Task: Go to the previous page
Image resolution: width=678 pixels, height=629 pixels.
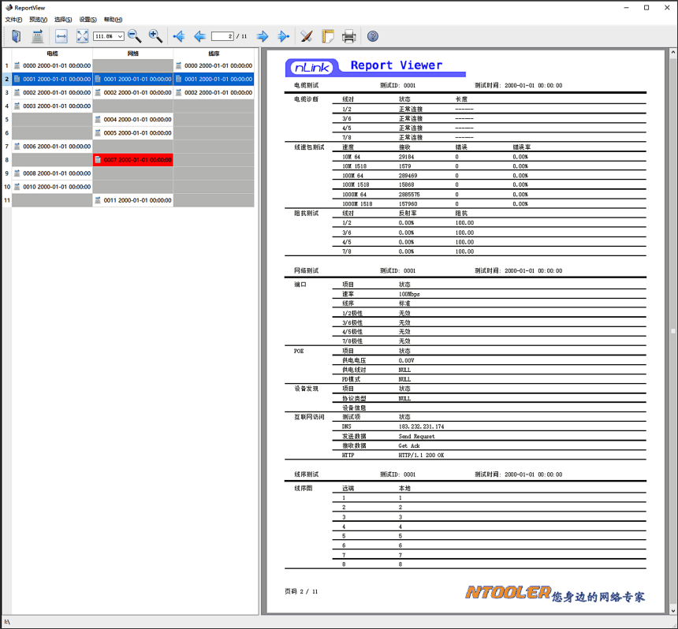Action: [x=199, y=36]
